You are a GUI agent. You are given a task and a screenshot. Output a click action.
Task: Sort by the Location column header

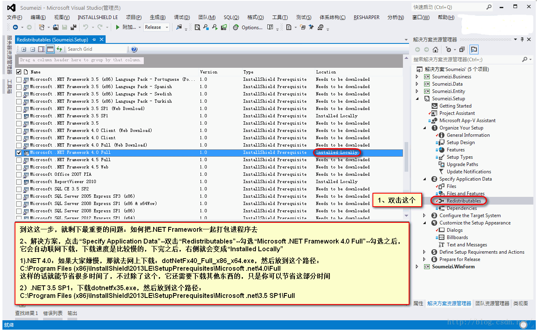[326, 72]
